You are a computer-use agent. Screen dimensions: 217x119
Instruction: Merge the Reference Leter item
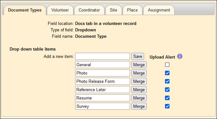(x=139, y=90)
